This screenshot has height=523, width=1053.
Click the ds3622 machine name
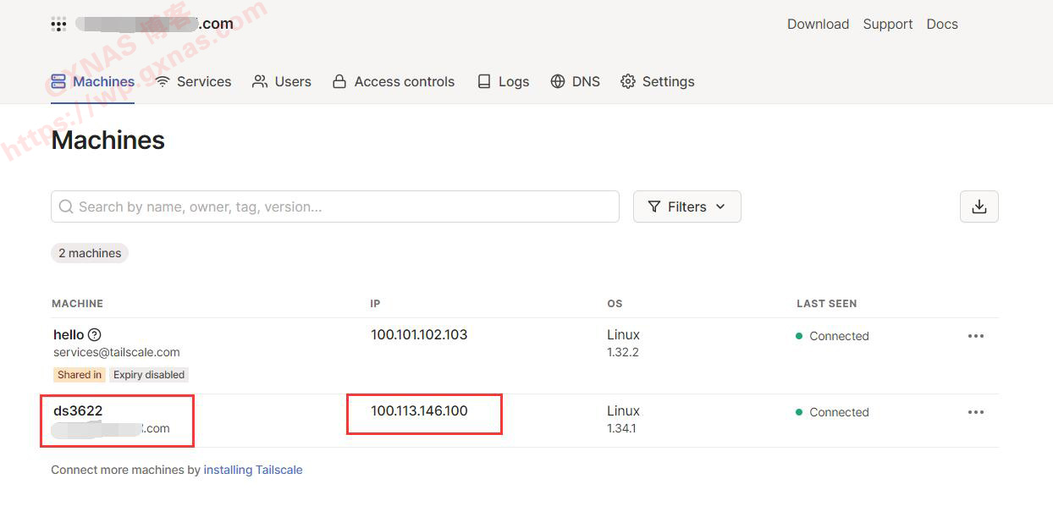coord(78,411)
